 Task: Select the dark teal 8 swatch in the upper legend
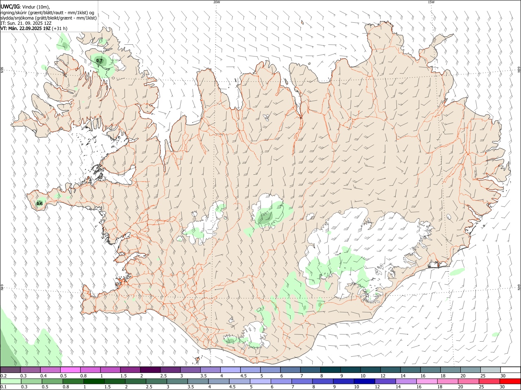[x=331, y=370]
